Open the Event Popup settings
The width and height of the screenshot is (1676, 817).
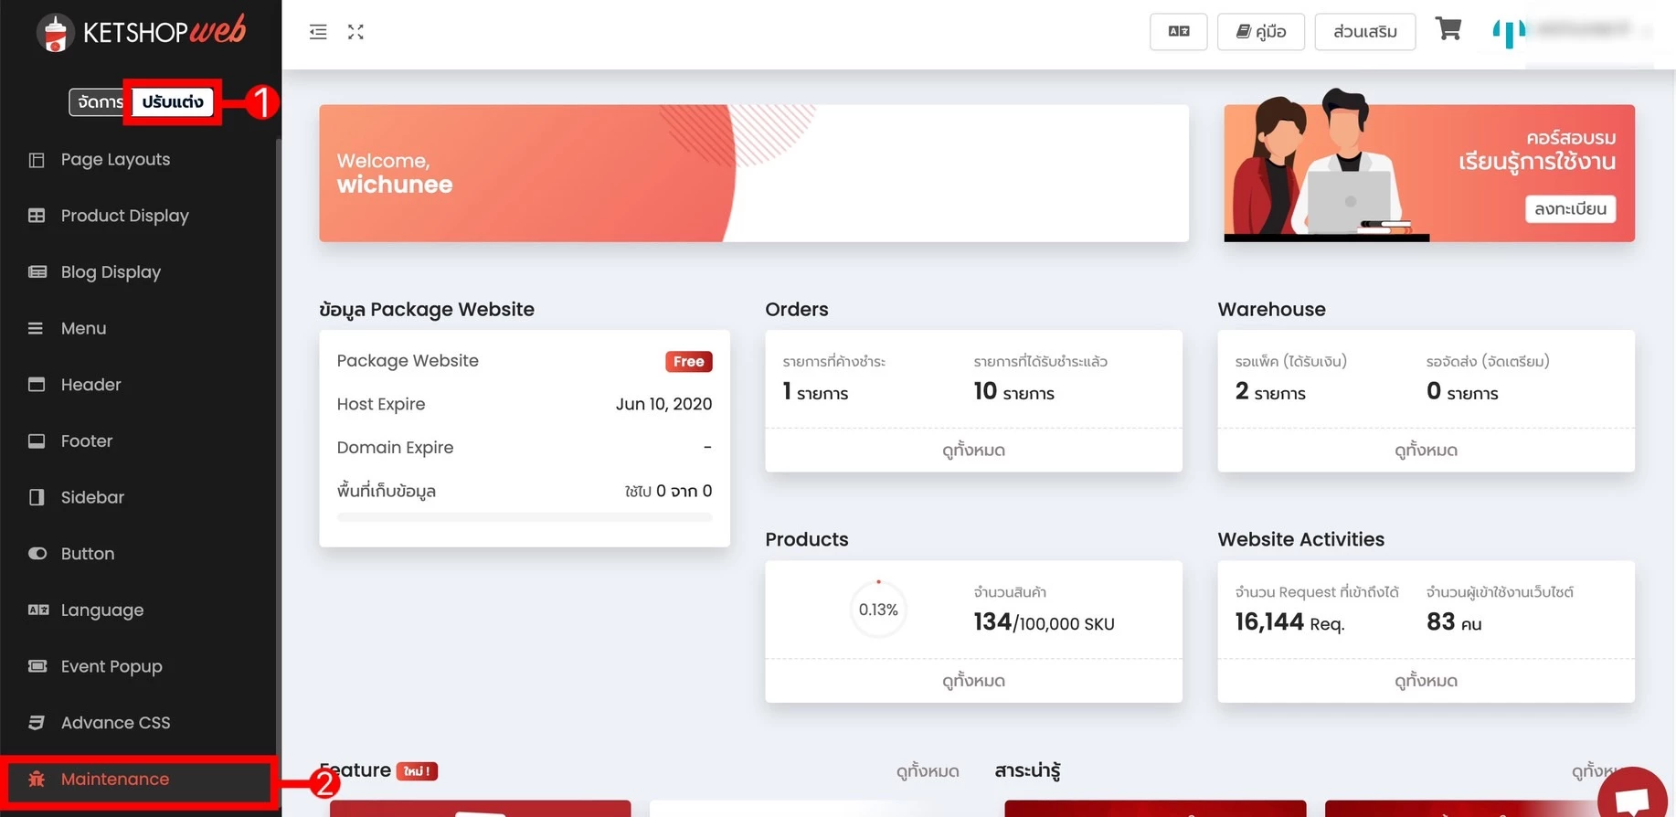click(111, 666)
